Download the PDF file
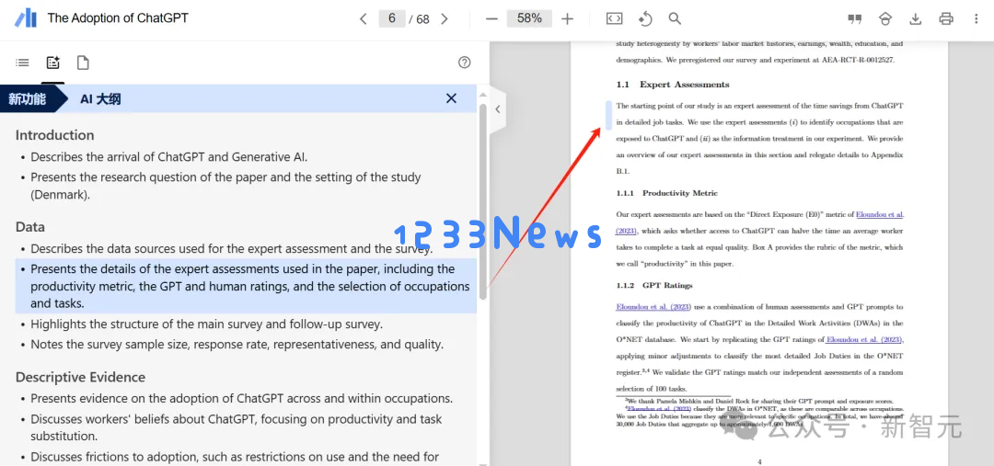 coord(916,19)
